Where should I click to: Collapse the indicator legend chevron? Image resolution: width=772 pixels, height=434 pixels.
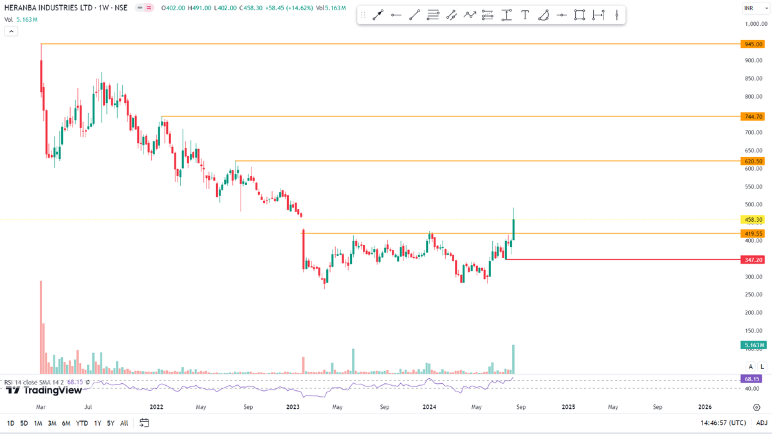coord(11,31)
